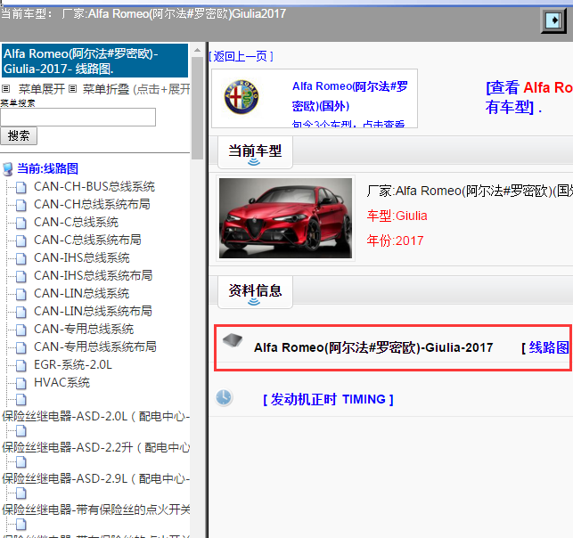Click the gray chip icon in the Giulia-2017 row
The height and width of the screenshot is (538, 573).
[x=233, y=340]
